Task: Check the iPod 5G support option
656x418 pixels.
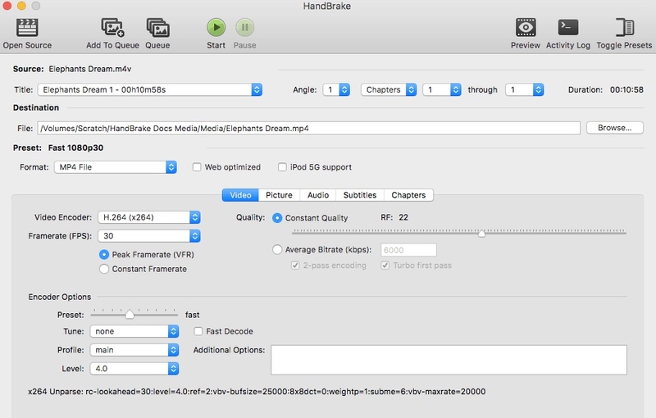Action: (x=282, y=167)
